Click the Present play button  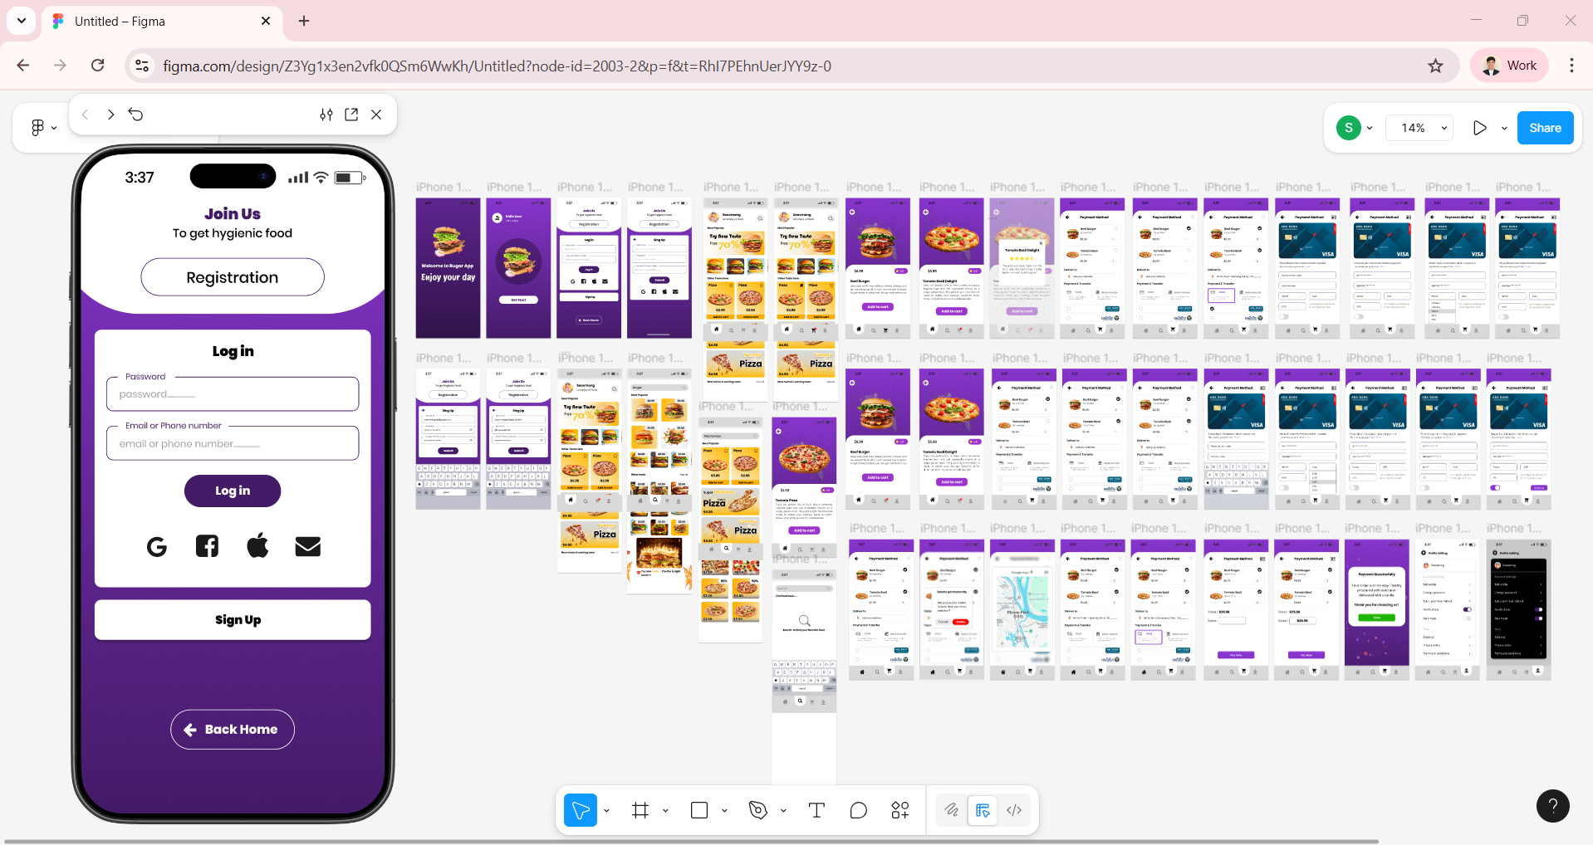pos(1479,128)
